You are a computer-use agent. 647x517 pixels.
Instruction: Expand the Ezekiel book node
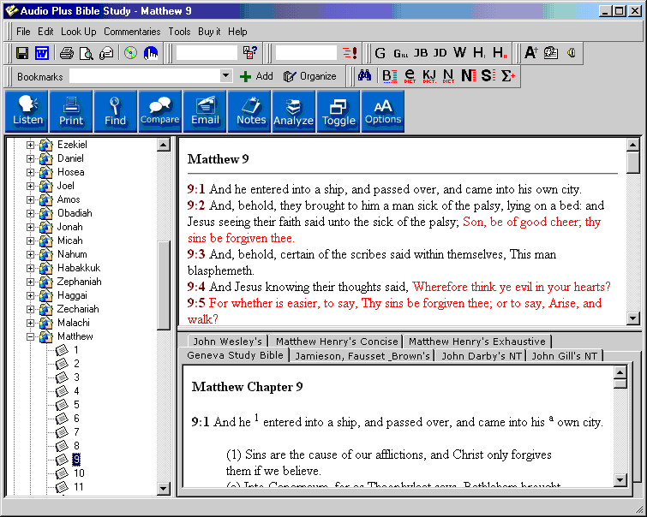[30, 145]
